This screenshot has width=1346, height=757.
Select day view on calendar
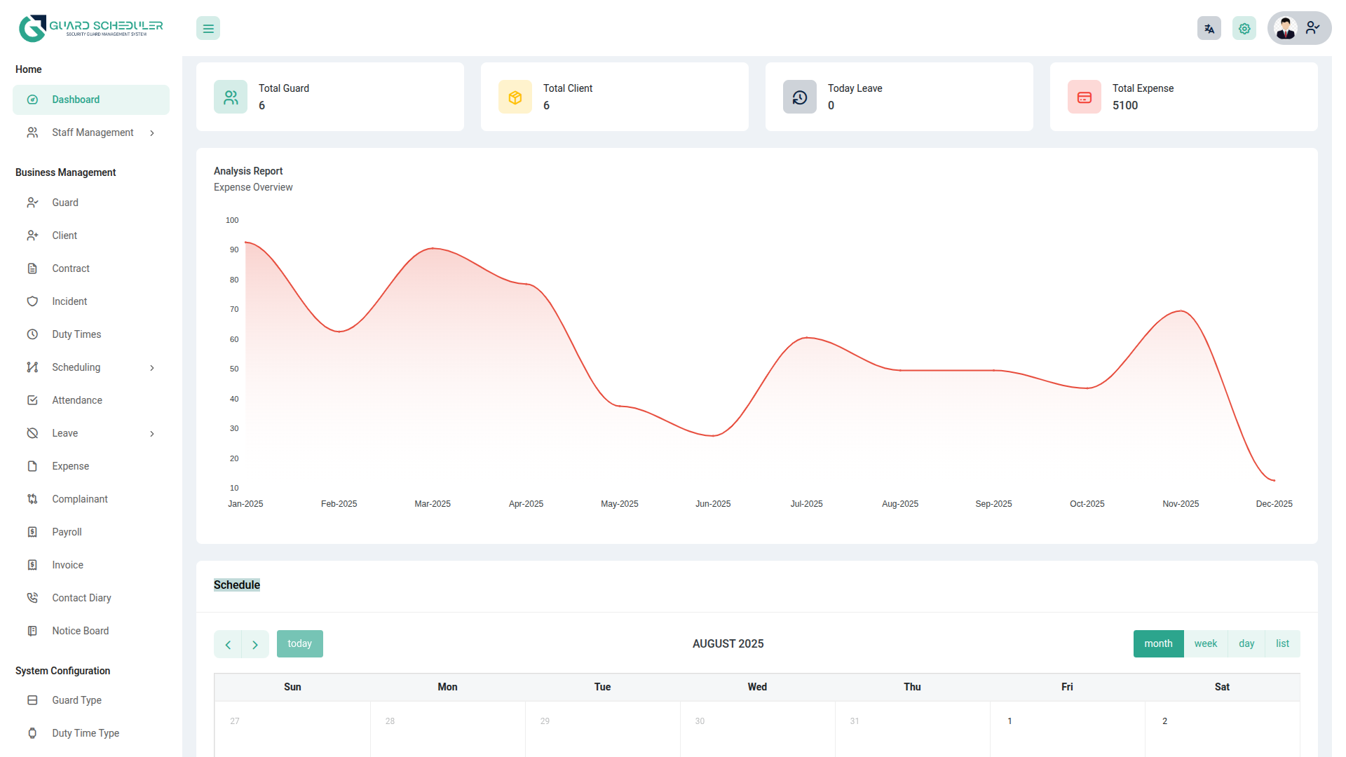pos(1246,643)
